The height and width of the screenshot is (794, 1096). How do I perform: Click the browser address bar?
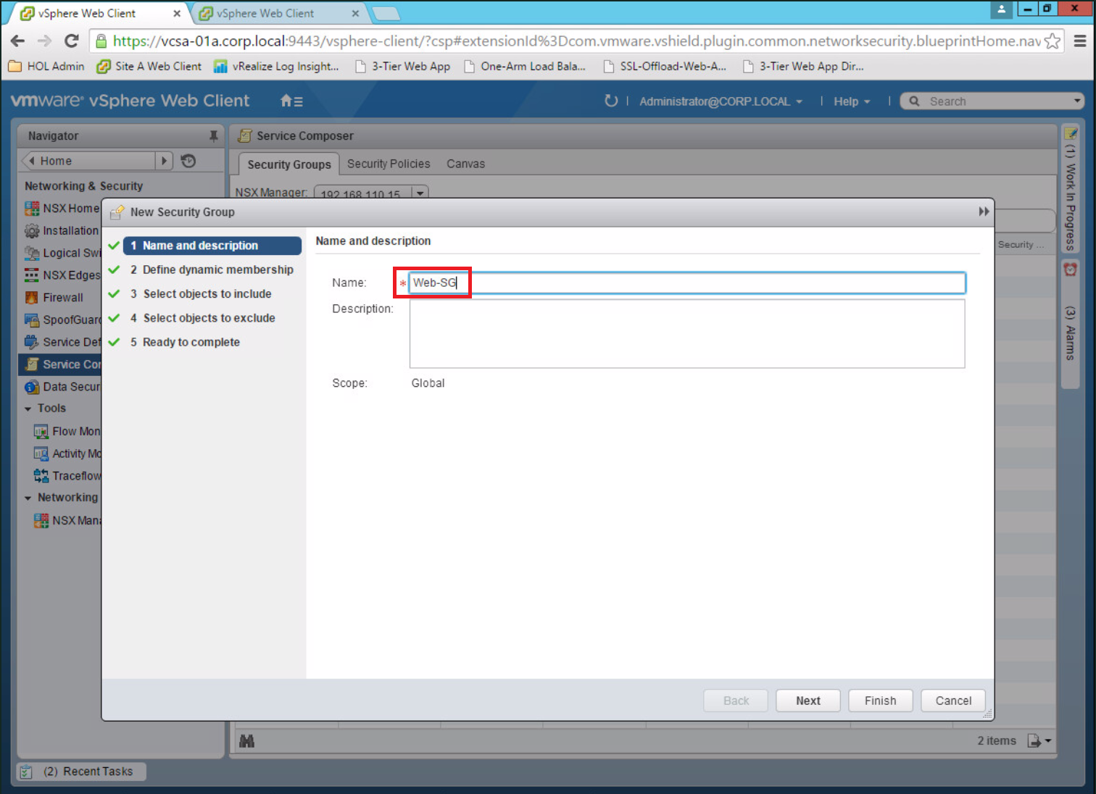(576, 41)
